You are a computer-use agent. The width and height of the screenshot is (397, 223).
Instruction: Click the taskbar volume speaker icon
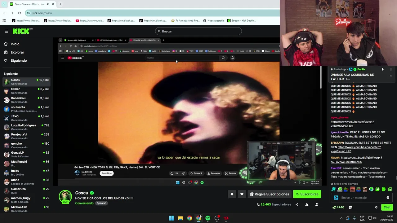tap(375, 218)
